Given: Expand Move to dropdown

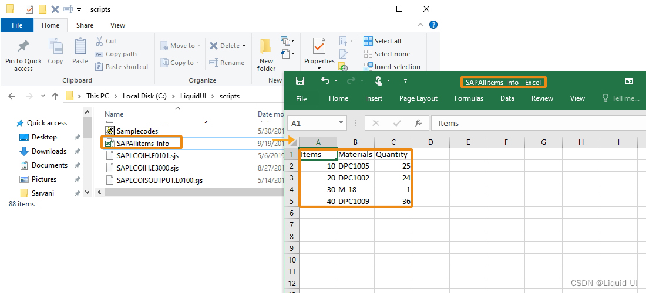Looking at the screenshot, I should click(x=198, y=46).
